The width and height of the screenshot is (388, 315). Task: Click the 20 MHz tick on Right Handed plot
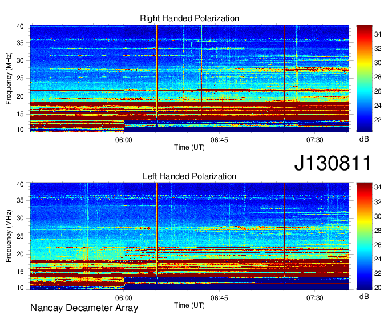20,96
